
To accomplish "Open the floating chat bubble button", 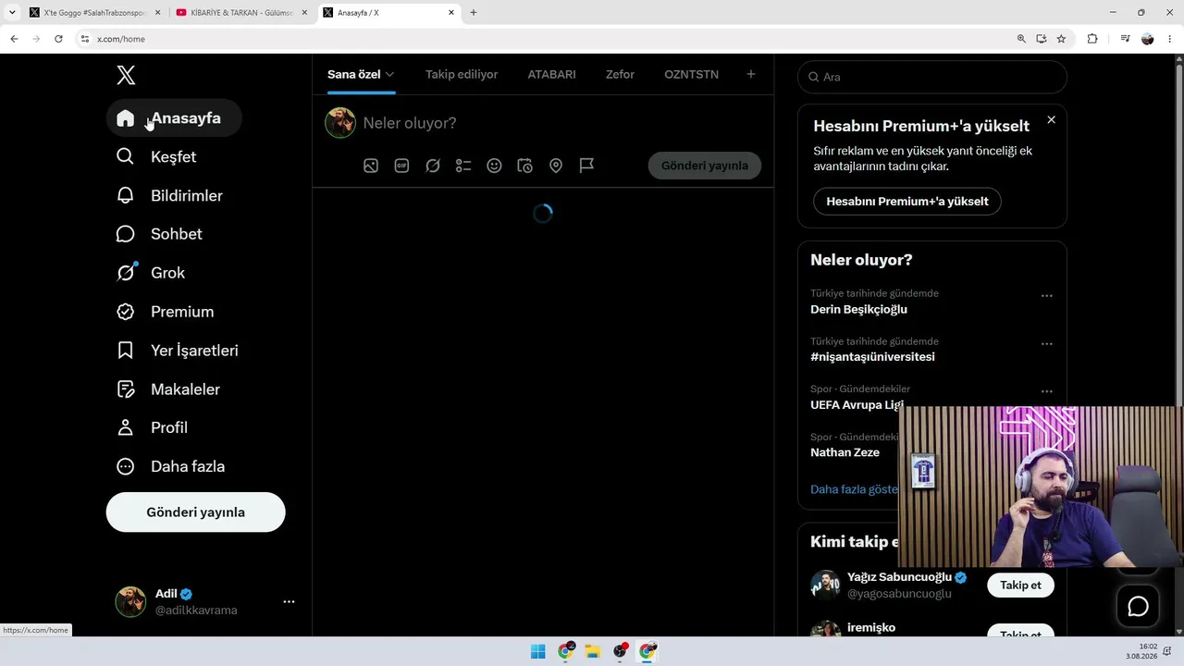I will point(1138,607).
